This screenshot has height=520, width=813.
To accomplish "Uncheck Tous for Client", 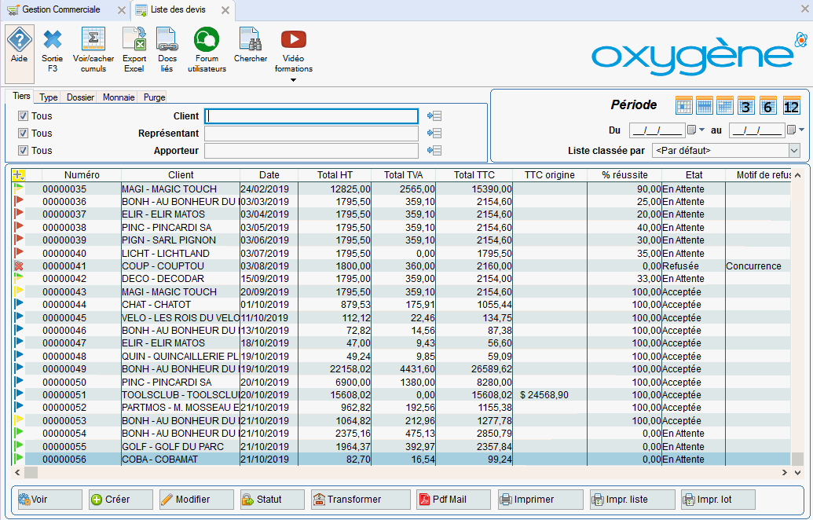I will 23,116.
